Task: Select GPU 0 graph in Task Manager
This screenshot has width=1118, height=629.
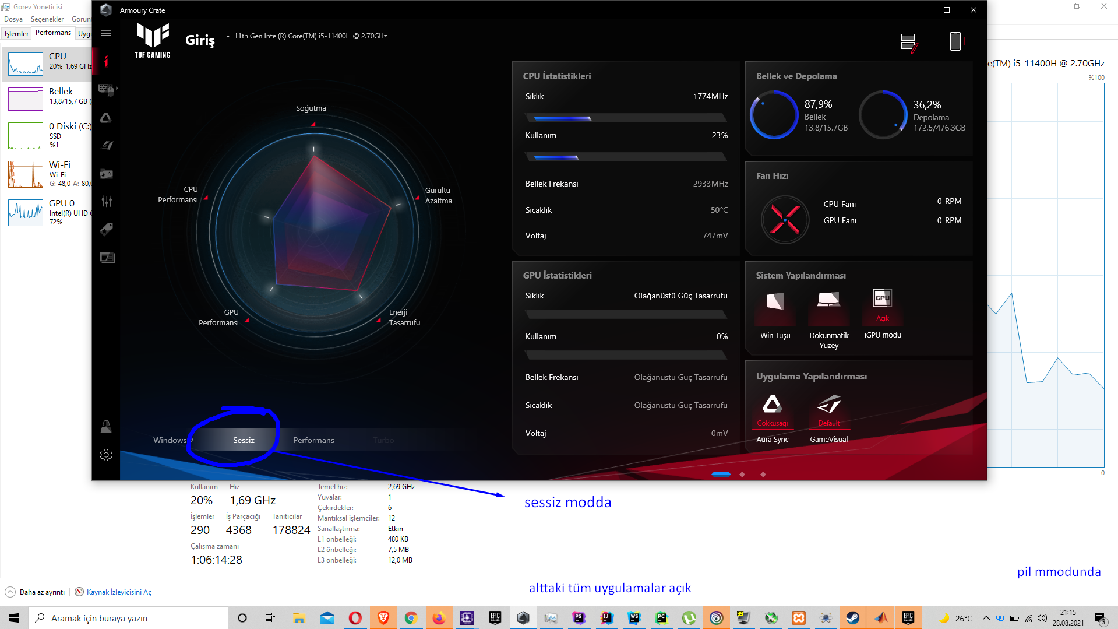Action: point(48,212)
